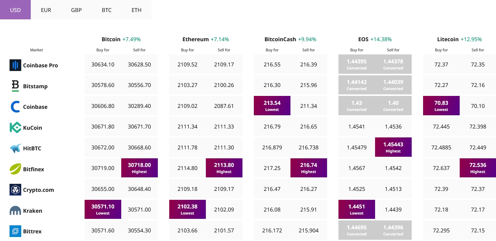Open the Coinbase market name link
Viewport: 496px width, 241px height.
pos(35,107)
